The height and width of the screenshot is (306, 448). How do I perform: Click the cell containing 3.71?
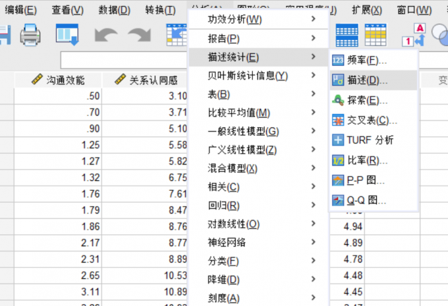pos(144,113)
